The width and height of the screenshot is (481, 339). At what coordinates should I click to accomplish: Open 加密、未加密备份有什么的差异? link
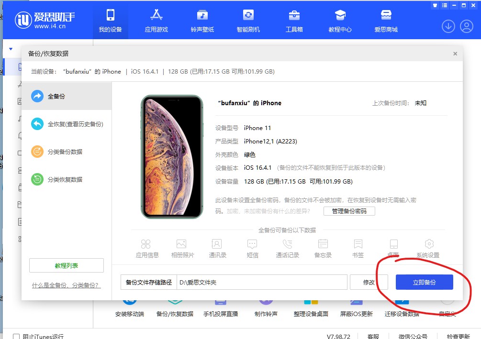coord(268,211)
